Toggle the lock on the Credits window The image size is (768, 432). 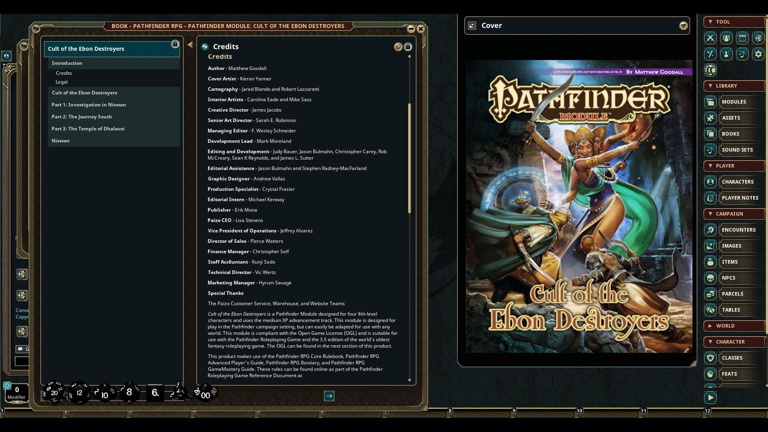pos(408,47)
